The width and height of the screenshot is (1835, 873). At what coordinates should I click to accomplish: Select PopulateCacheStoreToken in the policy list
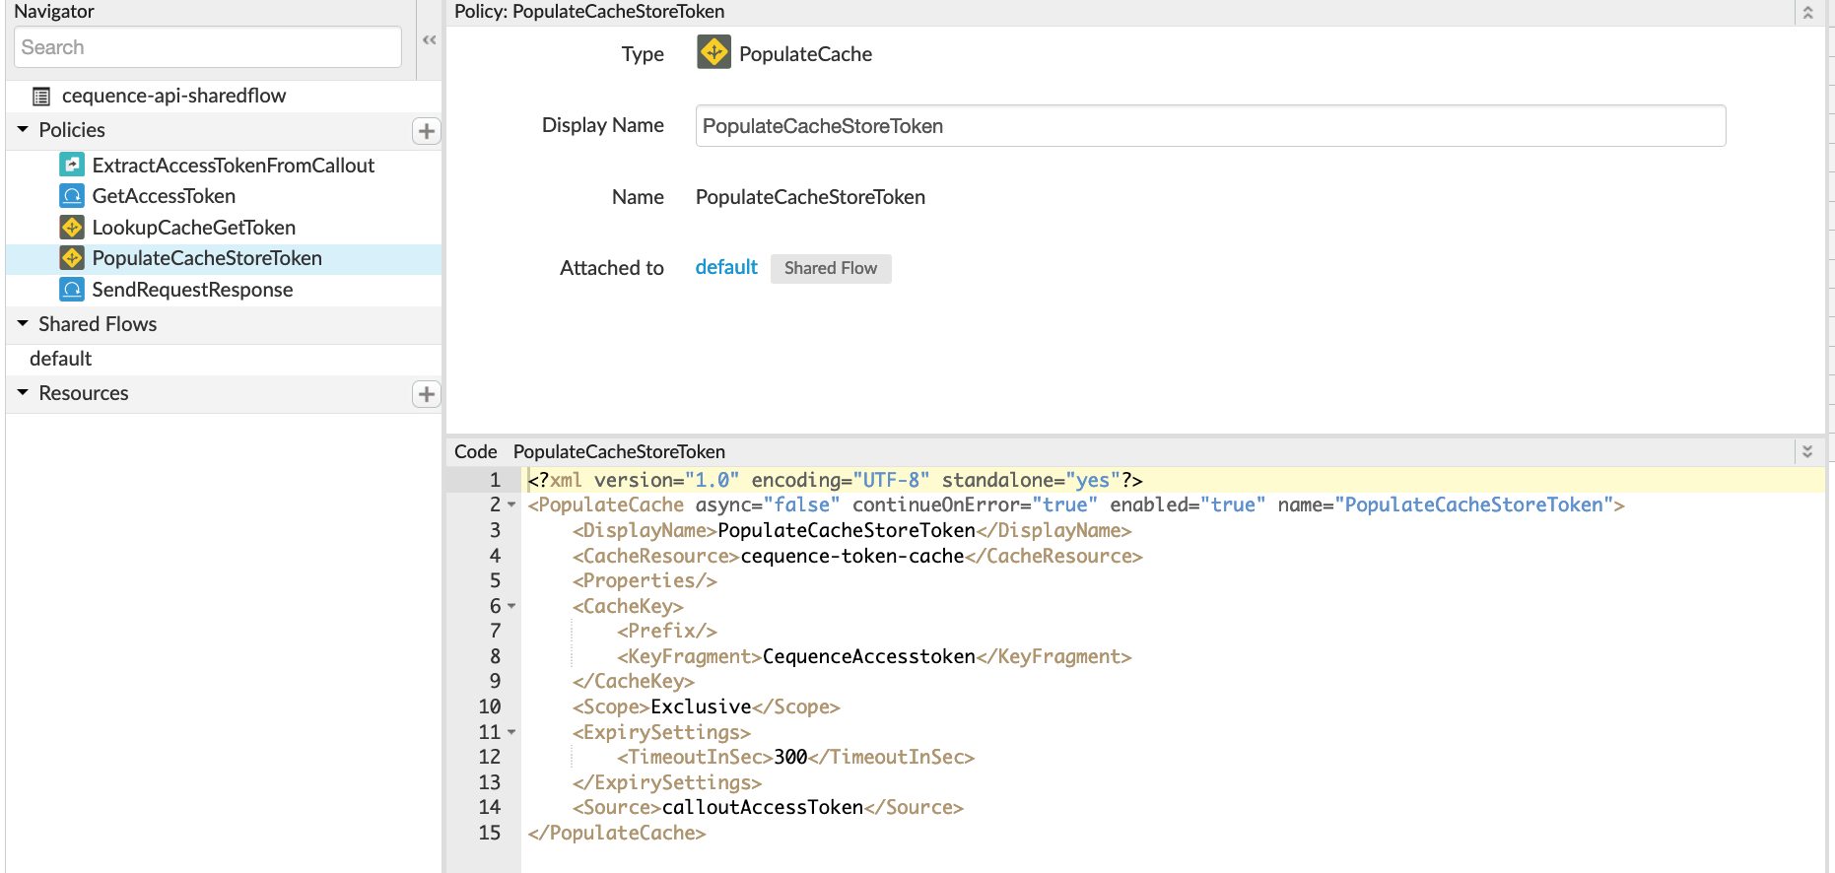pyautogui.click(x=207, y=258)
